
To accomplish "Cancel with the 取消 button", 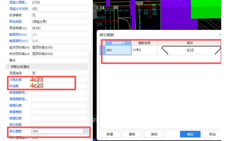I will click(212, 134).
